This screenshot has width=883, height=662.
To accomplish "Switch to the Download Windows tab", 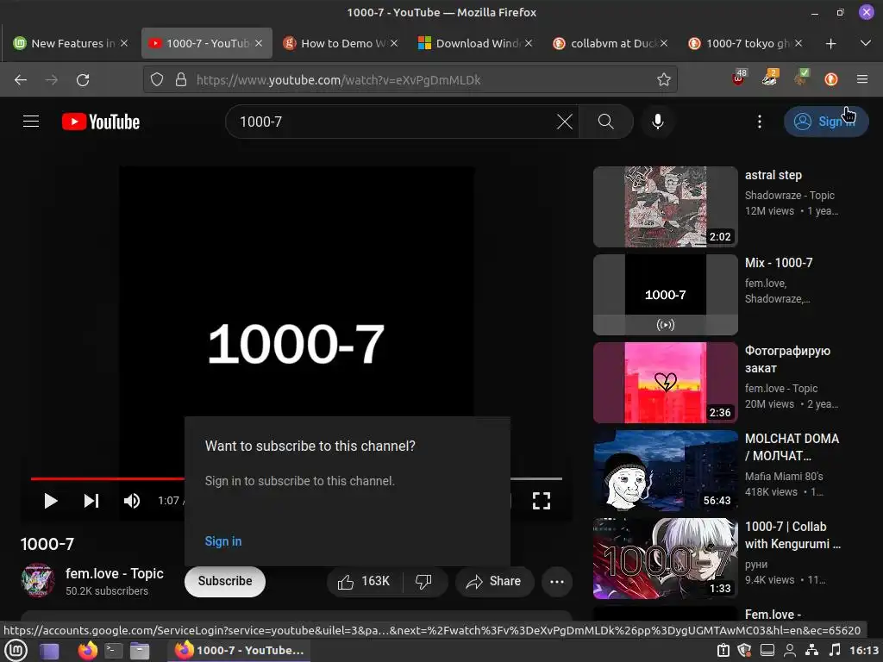I will [475, 43].
